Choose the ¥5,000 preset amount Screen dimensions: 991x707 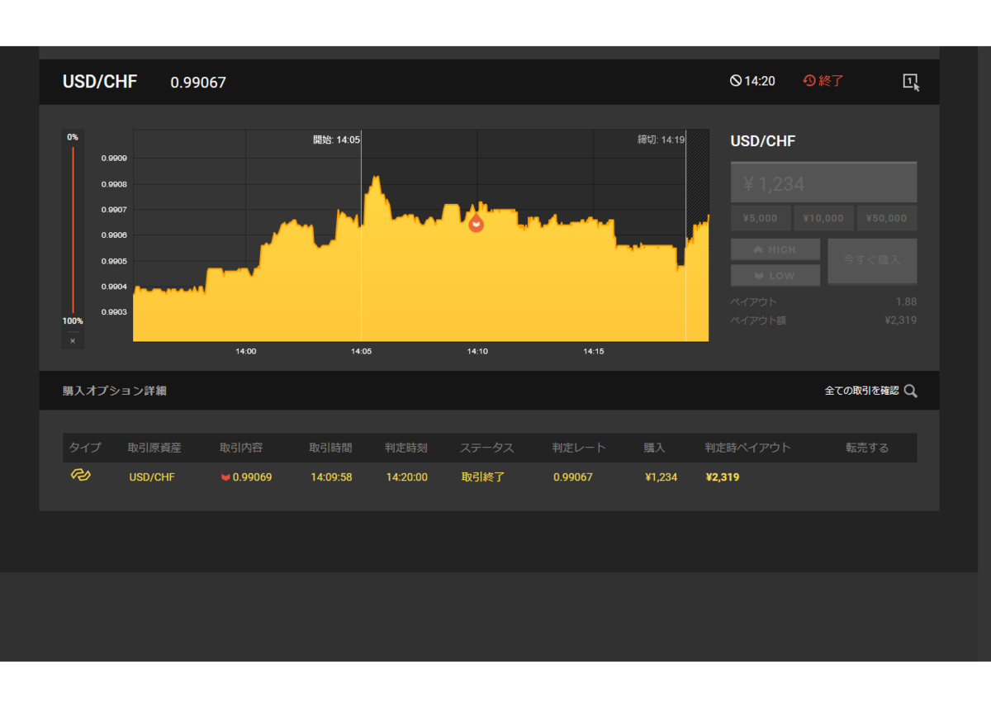[761, 218]
